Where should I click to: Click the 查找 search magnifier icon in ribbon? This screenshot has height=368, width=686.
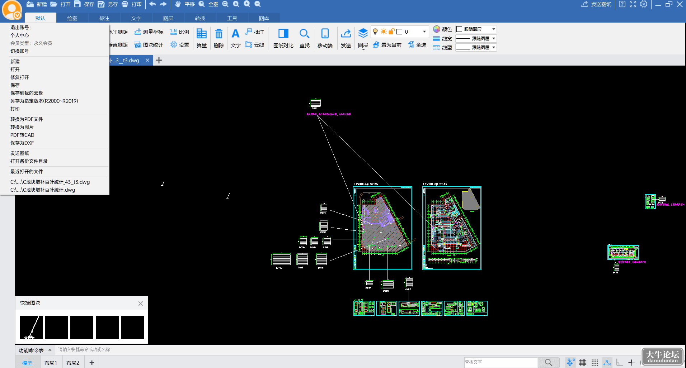(x=304, y=38)
